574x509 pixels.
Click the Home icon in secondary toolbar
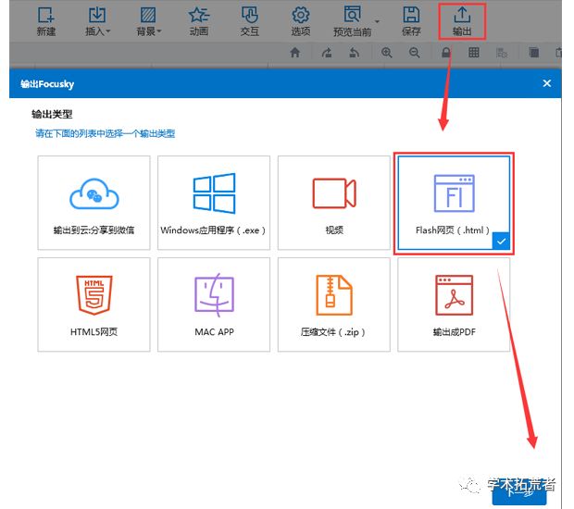click(x=295, y=53)
